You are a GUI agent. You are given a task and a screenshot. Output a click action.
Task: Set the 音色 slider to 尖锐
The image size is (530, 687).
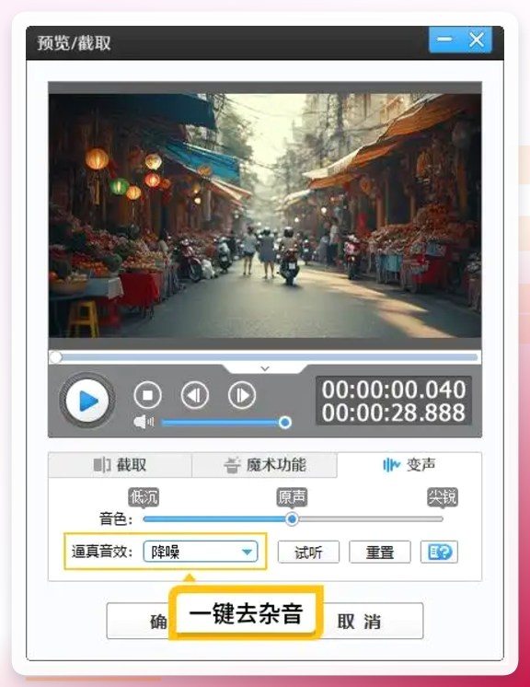pyautogui.click(x=441, y=519)
